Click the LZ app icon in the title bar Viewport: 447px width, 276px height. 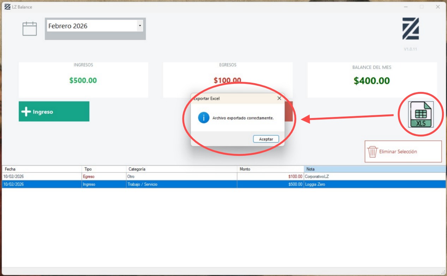8,6
